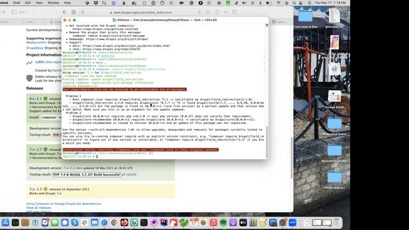The image size is (409, 230).
Task: Click the Terminal window vertical scrollbar
Action: pos(266,142)
